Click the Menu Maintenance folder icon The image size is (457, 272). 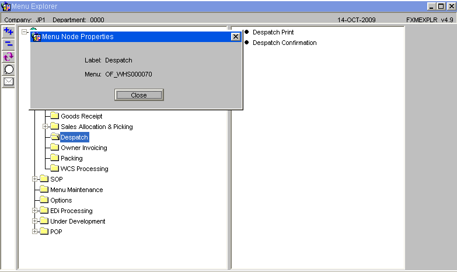[44, 189]
